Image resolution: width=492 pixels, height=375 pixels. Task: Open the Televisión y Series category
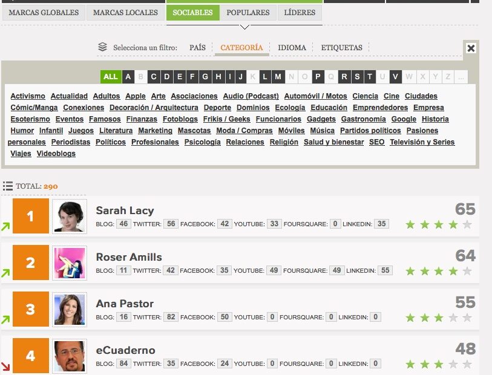(x=422, y=142)
